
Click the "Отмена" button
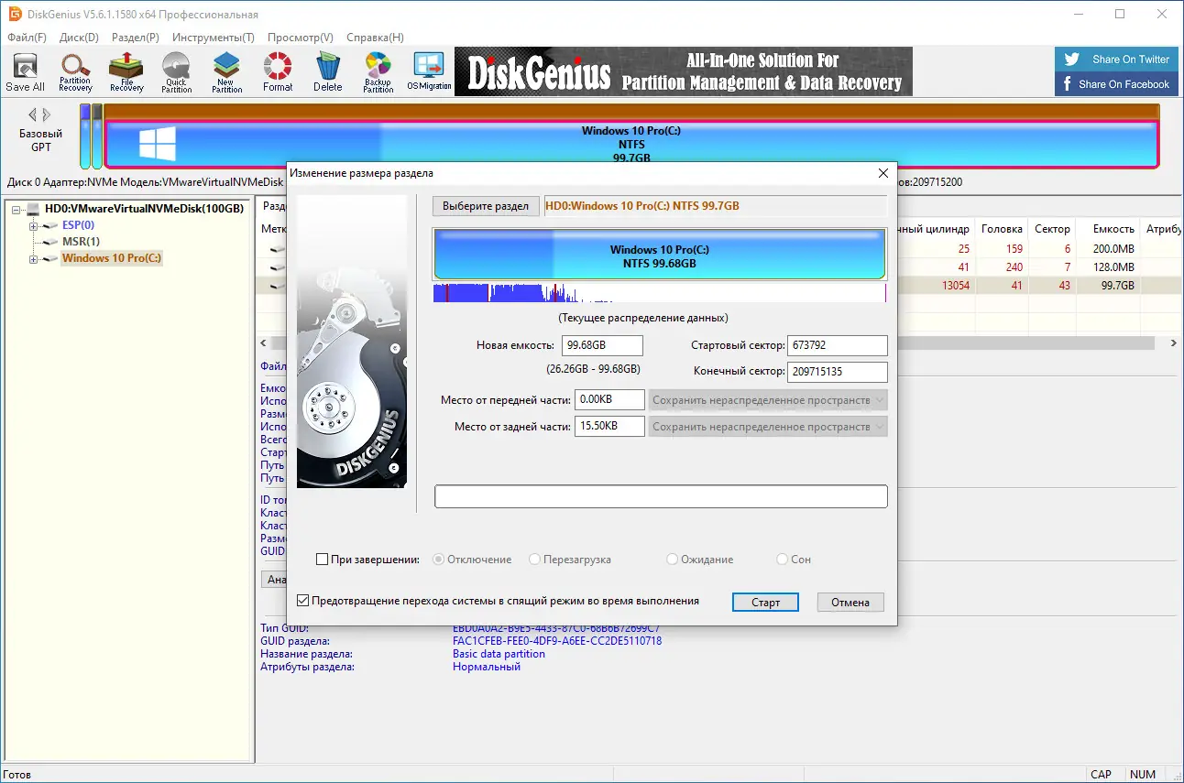tap(850, 603)
